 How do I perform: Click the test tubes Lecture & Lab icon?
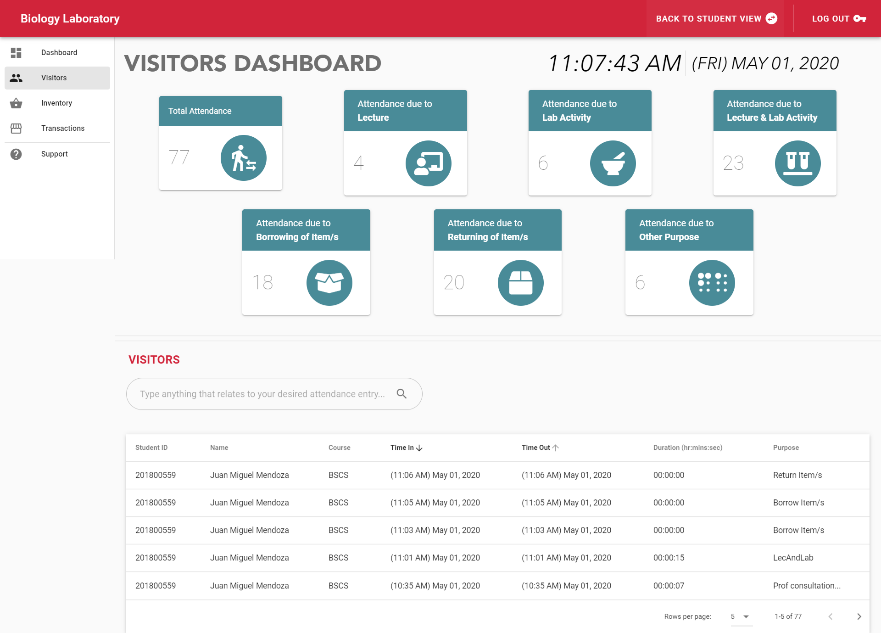tap(797, 163)
